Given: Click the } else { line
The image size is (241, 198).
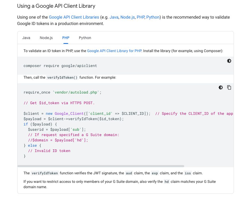Looking at the screenshot, I should (32, 145).
